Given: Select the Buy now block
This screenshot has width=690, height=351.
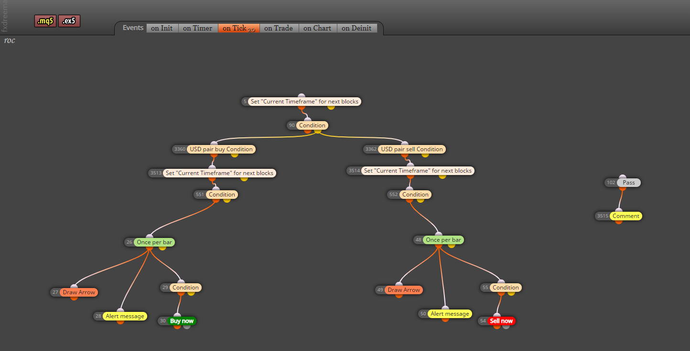Looking at the screenshot, I should pos(182,321).
